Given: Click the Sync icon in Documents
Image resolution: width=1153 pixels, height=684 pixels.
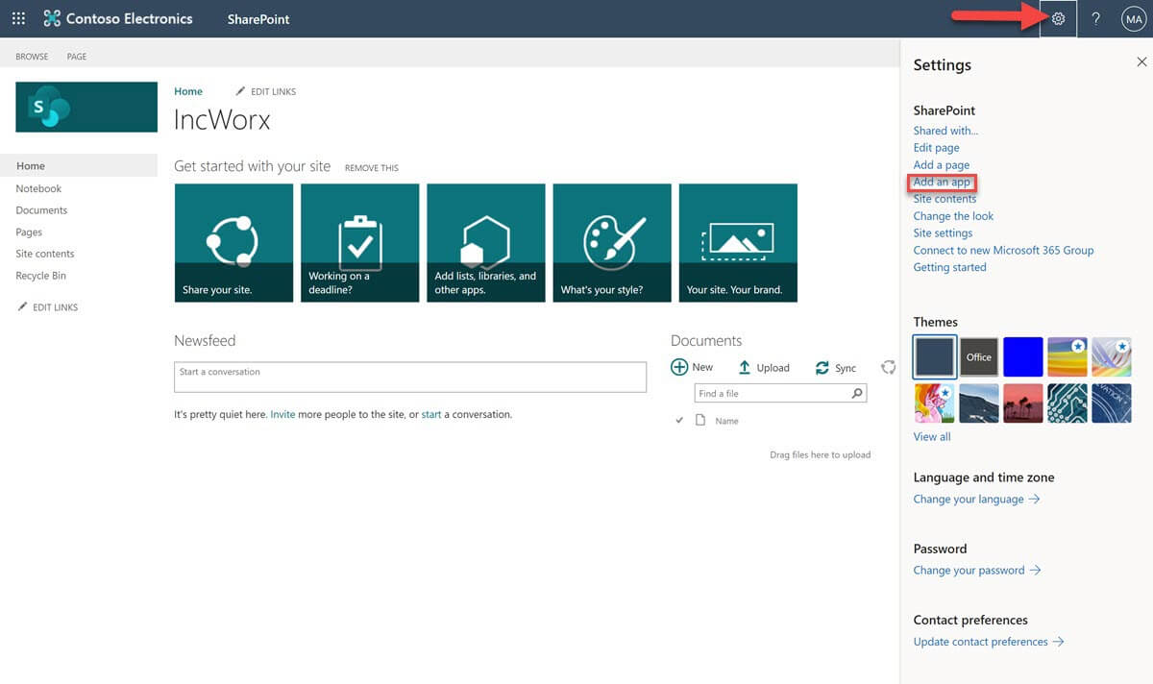Looking at the screenshot, I should (x=822, y=368).
